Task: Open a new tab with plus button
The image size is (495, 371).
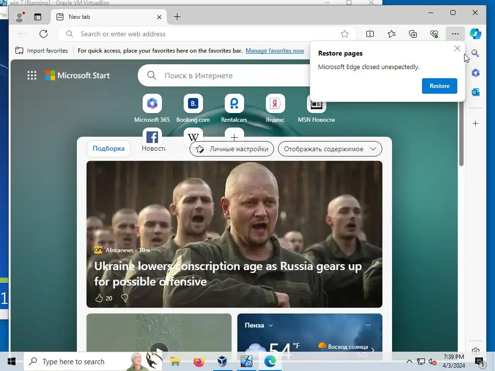Action: point(177,17)
